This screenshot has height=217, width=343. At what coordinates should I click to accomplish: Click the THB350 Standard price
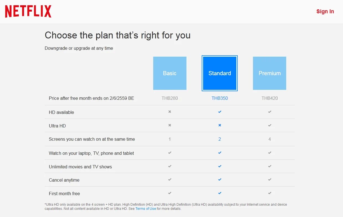coord(220,98)
